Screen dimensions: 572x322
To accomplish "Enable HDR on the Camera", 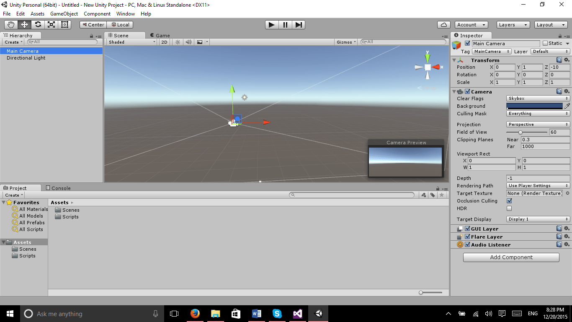I will coord(509,208).
